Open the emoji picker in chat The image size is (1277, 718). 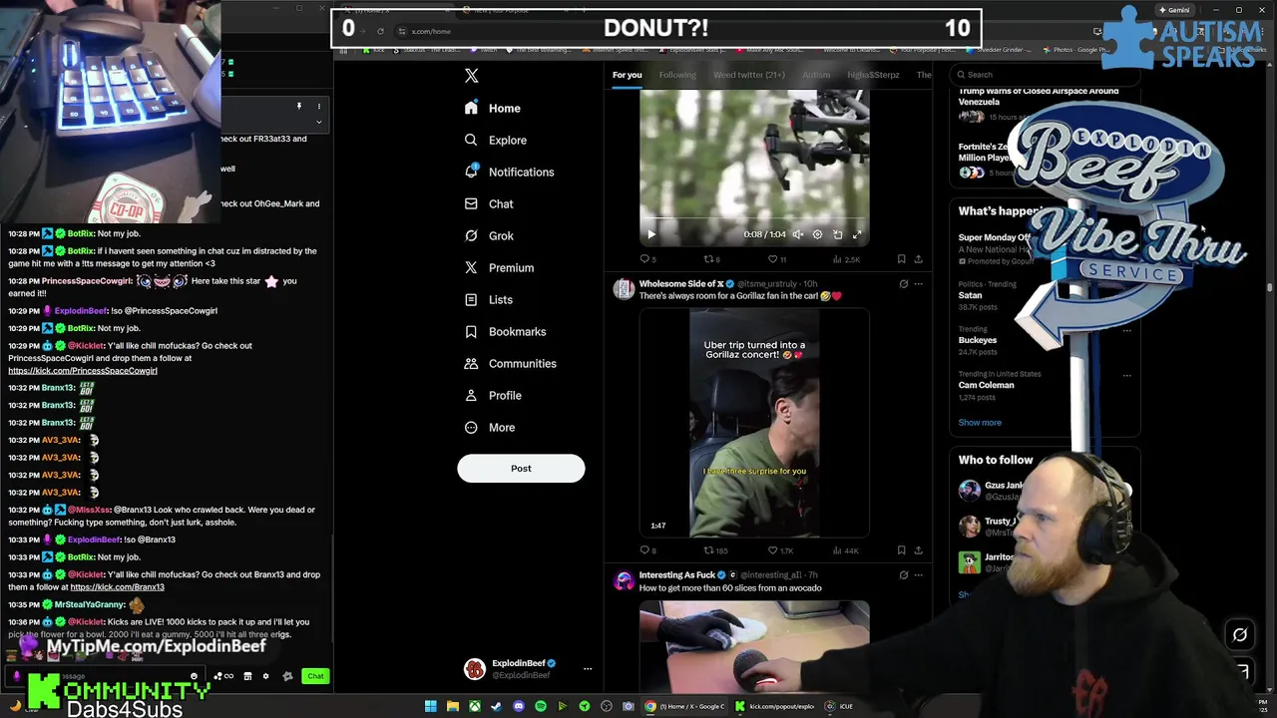click(x=194, y=676)
